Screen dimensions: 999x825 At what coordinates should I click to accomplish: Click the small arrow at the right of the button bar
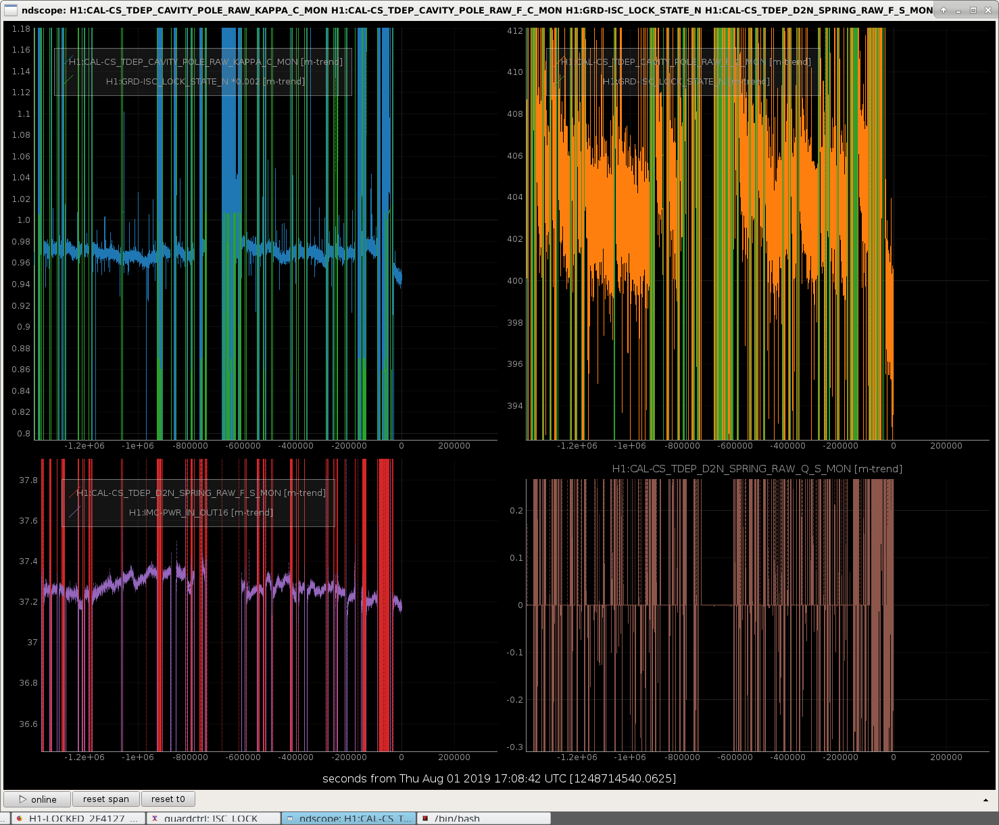tap(986, 800)
